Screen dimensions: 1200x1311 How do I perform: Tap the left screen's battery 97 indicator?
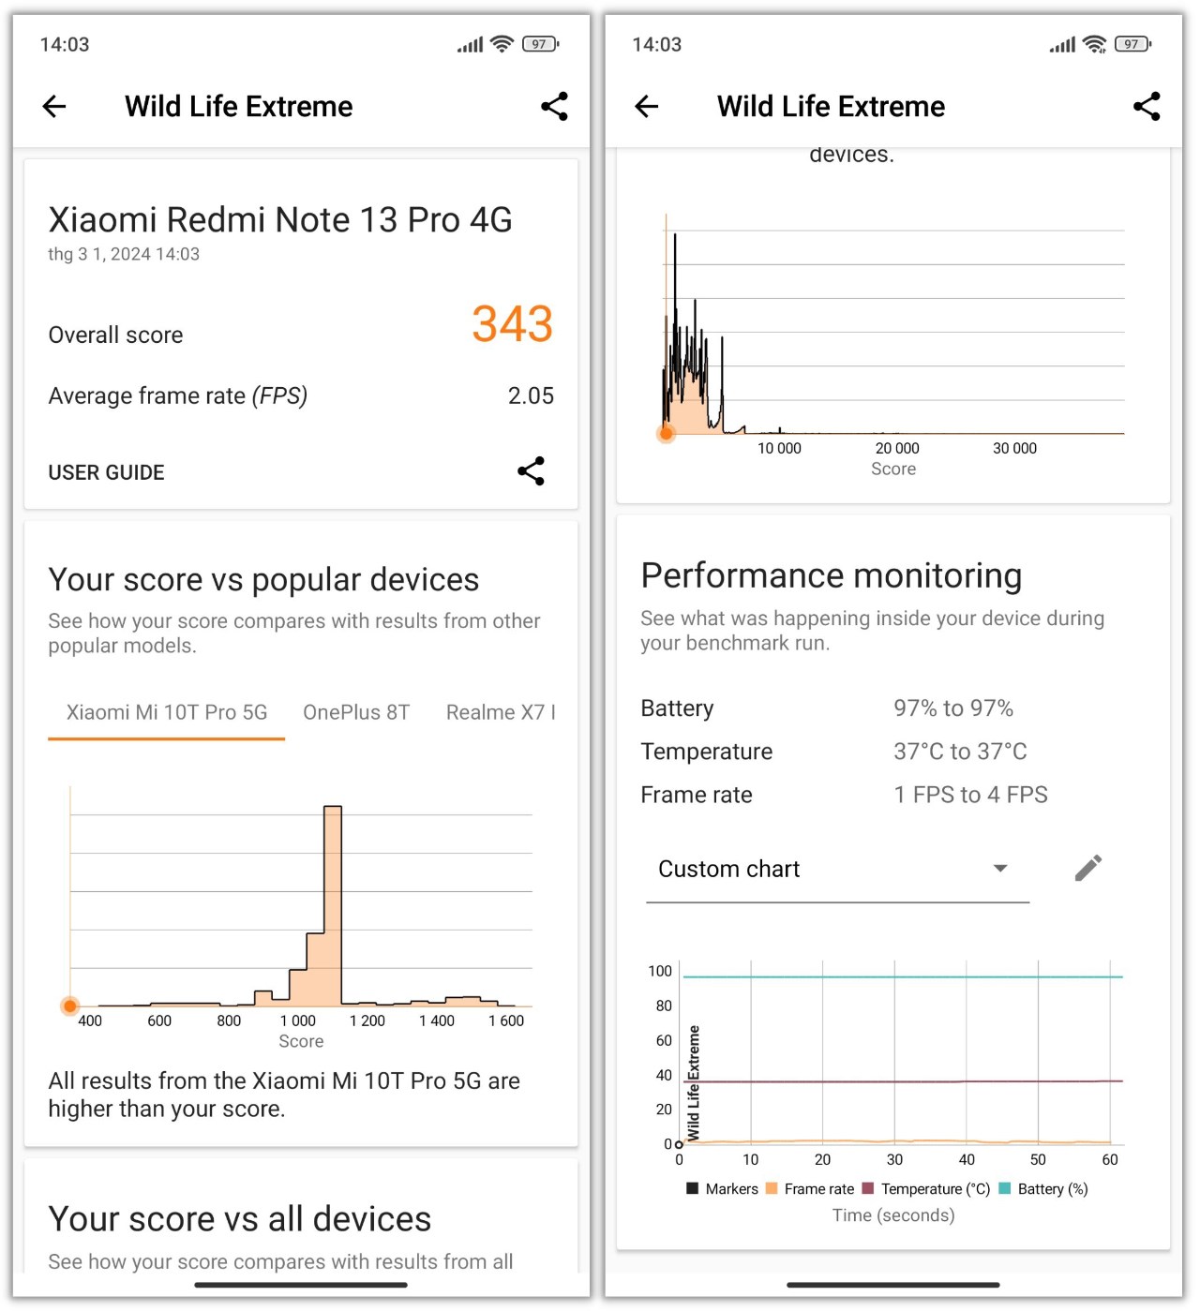point(541,44)
